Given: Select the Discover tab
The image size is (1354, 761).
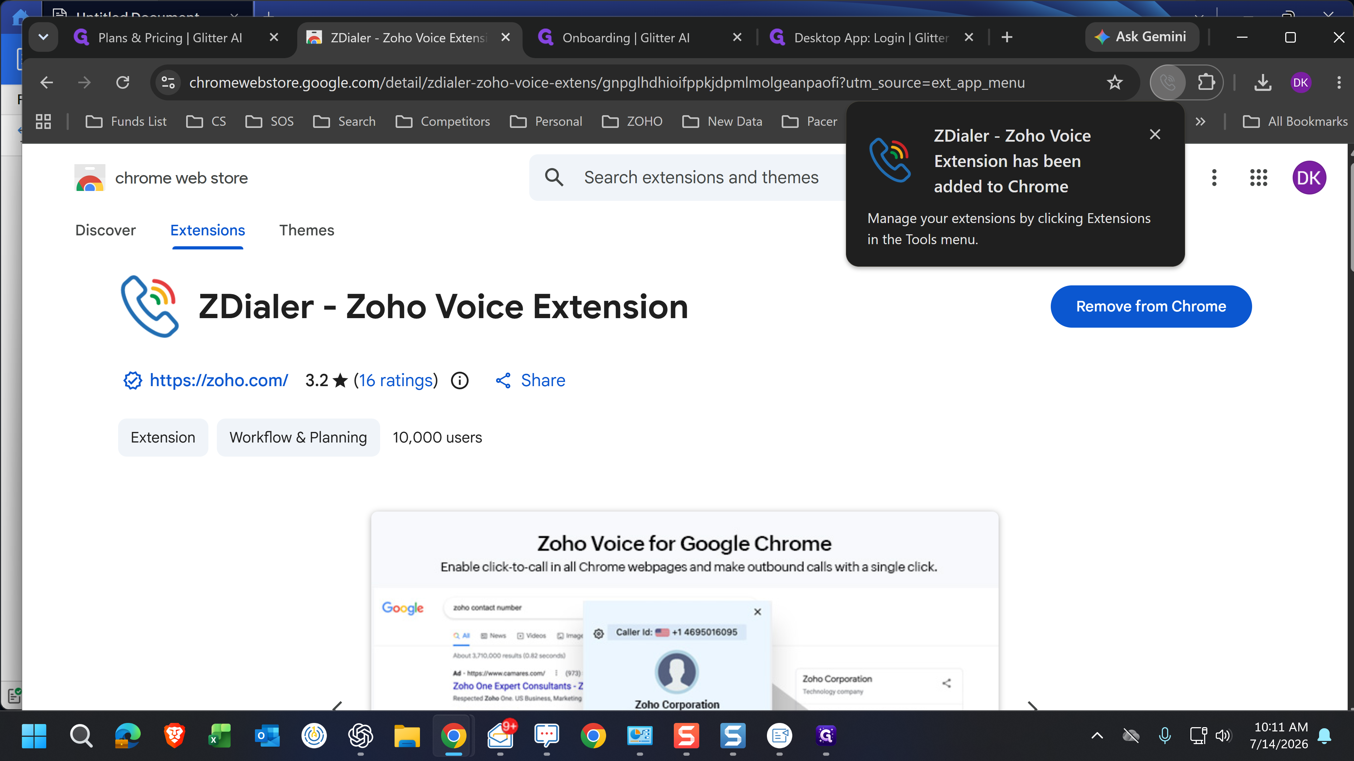Looking at the screenshot, I should pos(105,230).
